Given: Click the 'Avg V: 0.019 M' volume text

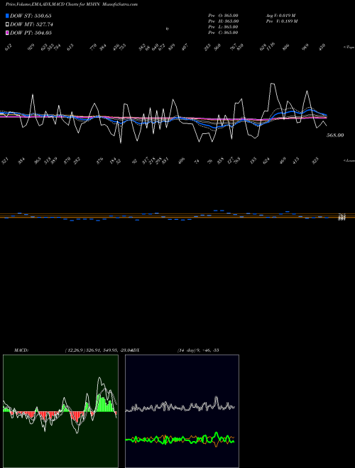Looking at the screenshot, I should 280,16.
